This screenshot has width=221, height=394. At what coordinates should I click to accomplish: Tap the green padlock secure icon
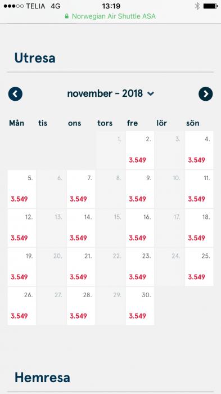tap(66, 16)
